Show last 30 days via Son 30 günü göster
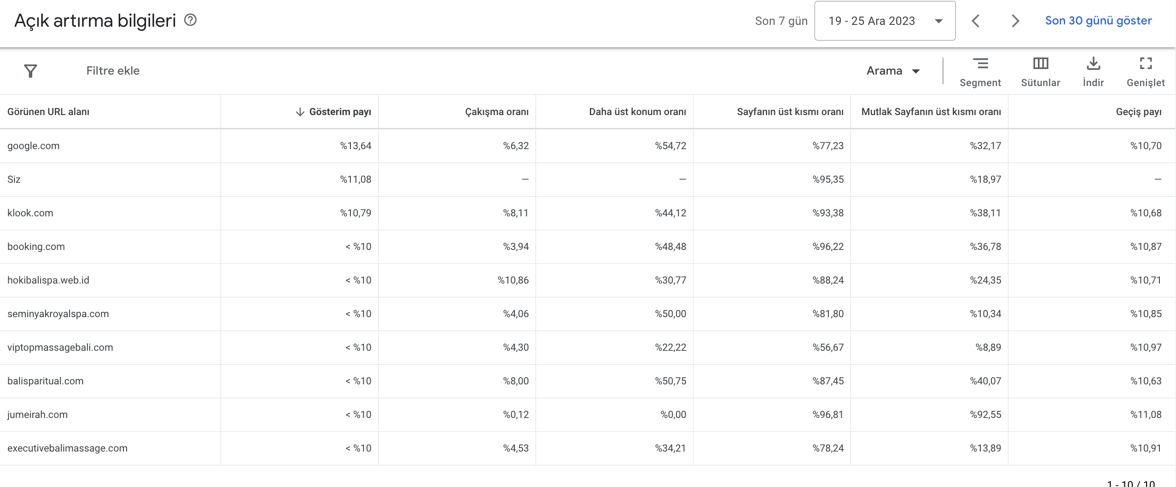 tap(1098, 21)
